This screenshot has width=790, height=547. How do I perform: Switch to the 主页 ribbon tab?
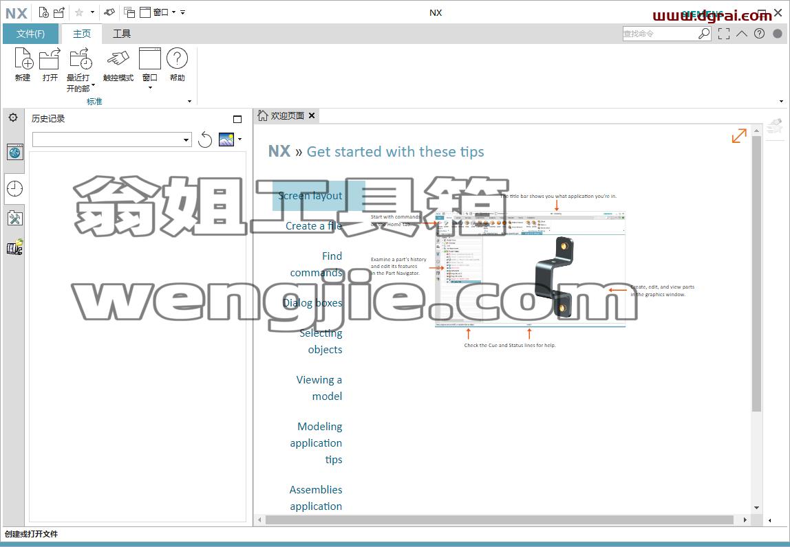click(x=82, y=34)
